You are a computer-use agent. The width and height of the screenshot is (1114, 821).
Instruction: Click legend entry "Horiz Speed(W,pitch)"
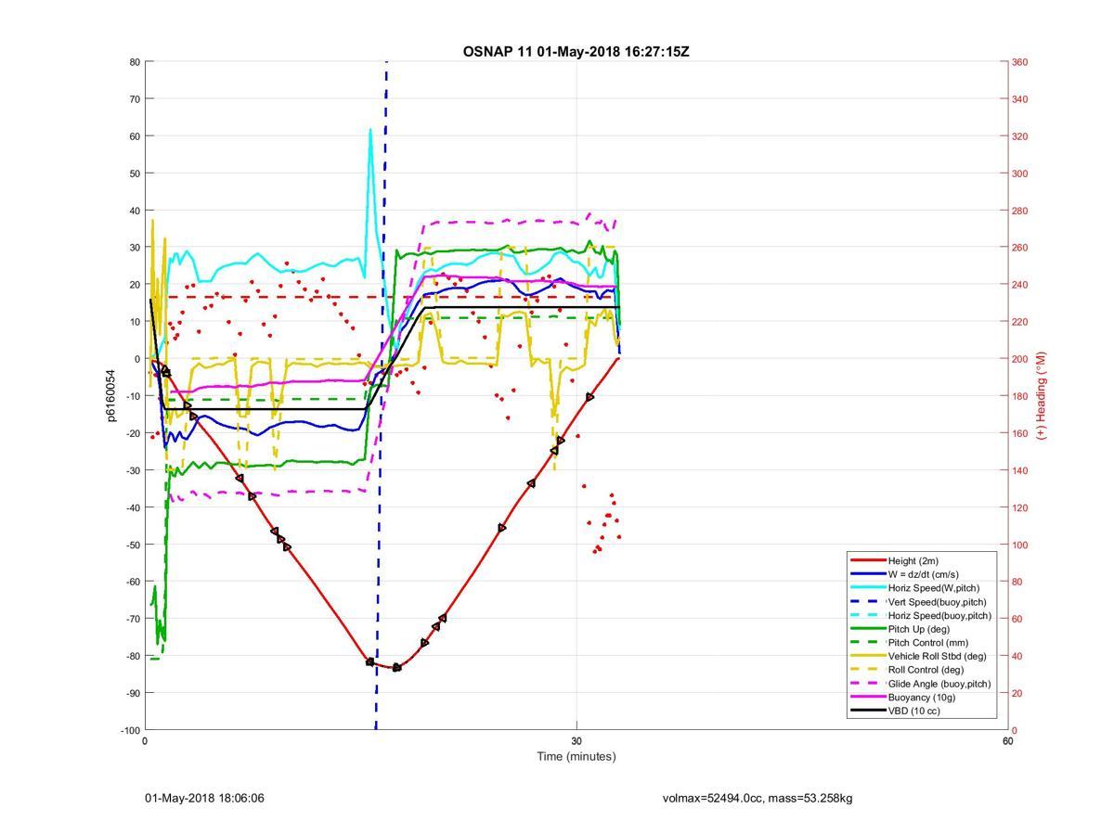(934, 588)
